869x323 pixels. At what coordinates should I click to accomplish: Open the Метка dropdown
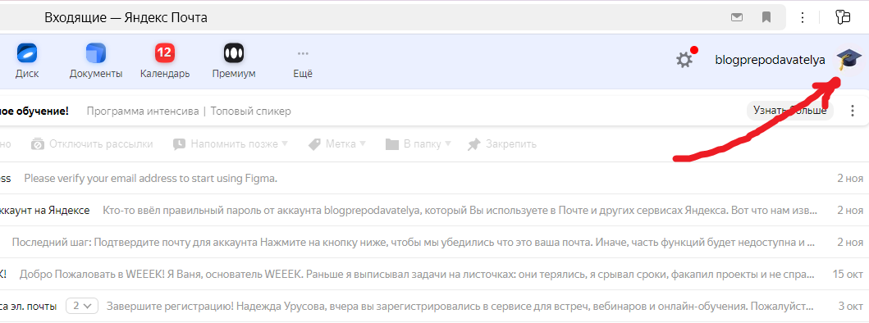pos(337,144)
